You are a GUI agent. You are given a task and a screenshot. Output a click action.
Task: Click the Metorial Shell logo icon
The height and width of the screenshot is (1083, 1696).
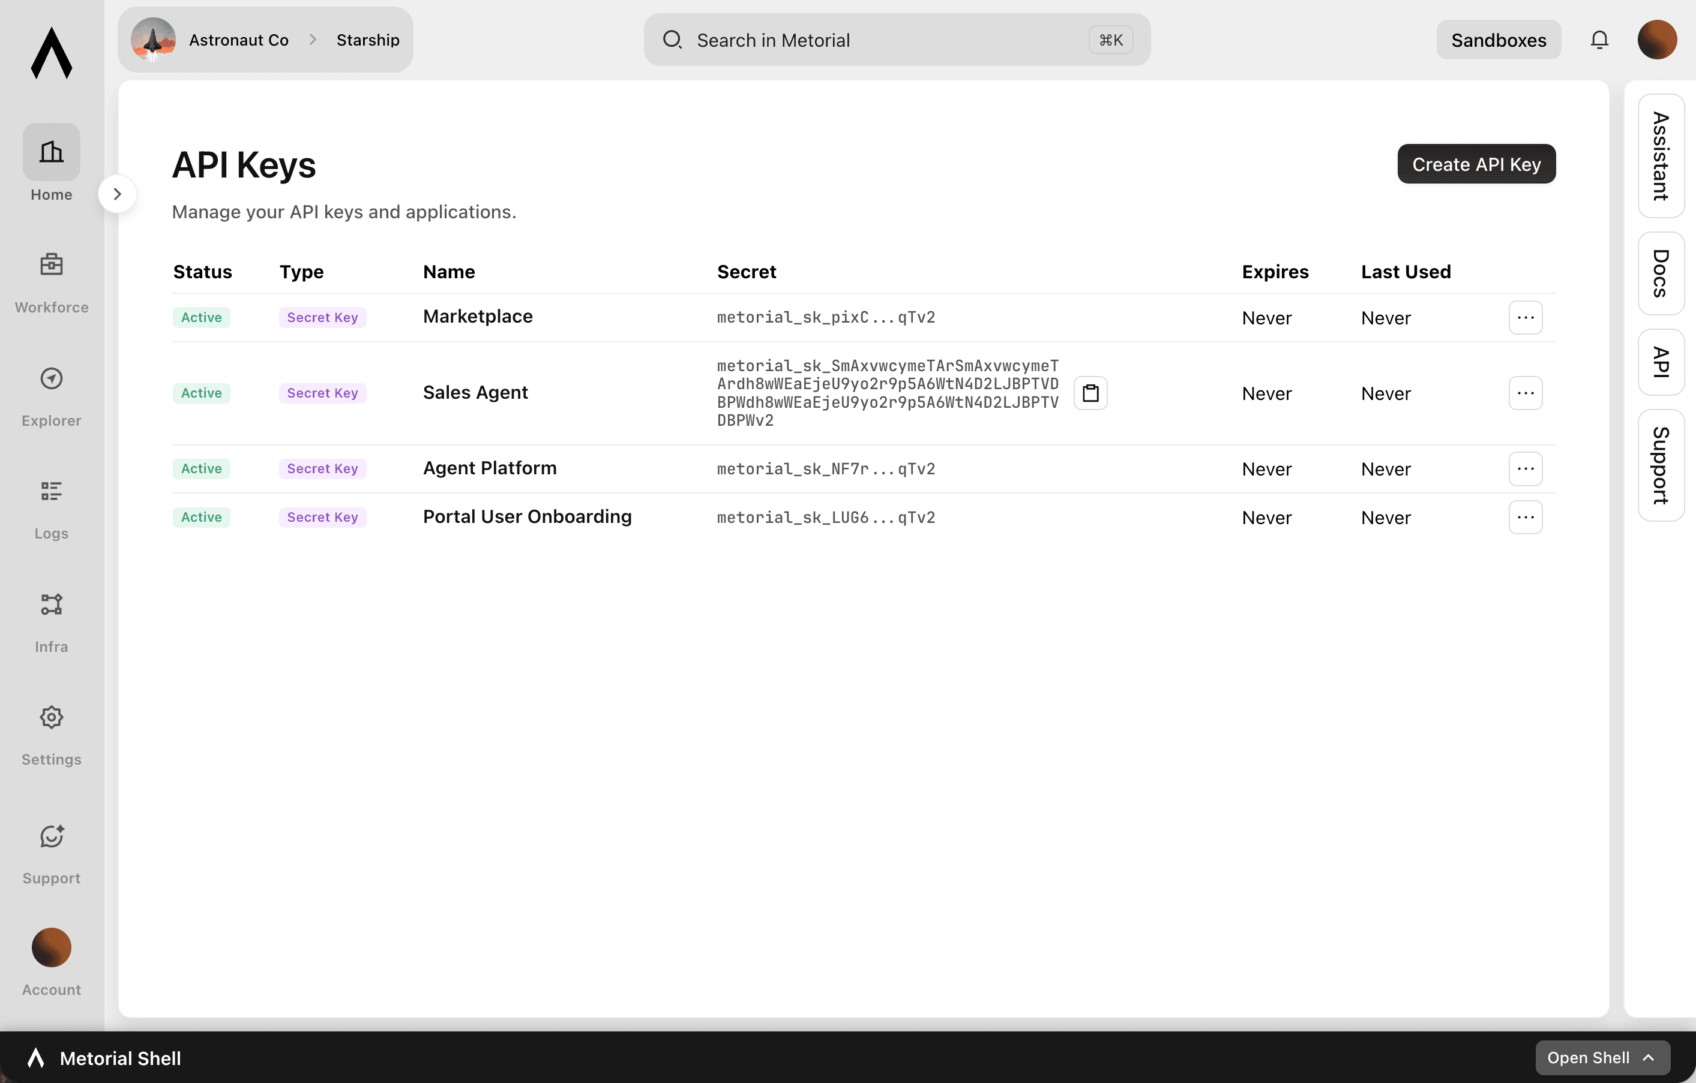[x=36, y=1058]
